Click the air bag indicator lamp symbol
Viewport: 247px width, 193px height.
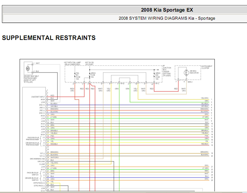186,72
